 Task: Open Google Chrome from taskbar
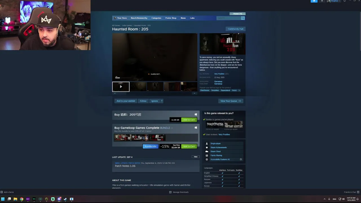pyautogui.click(x=21, y=199)
